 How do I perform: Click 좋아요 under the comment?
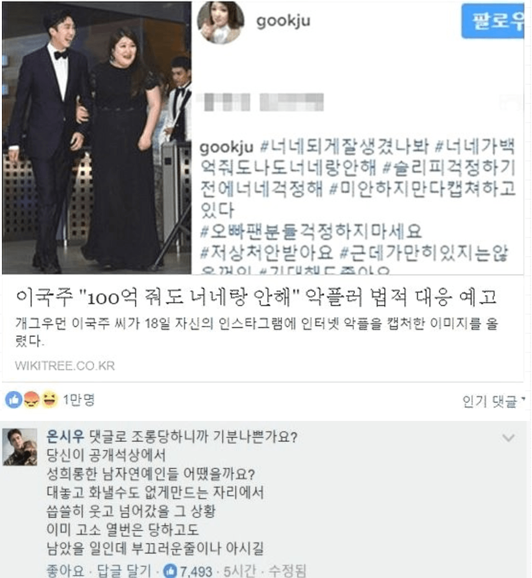pos(65,571)
